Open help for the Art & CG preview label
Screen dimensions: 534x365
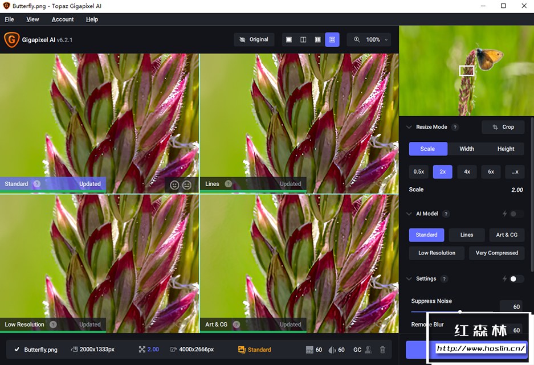pyautogui.click(x=237, y=325)
